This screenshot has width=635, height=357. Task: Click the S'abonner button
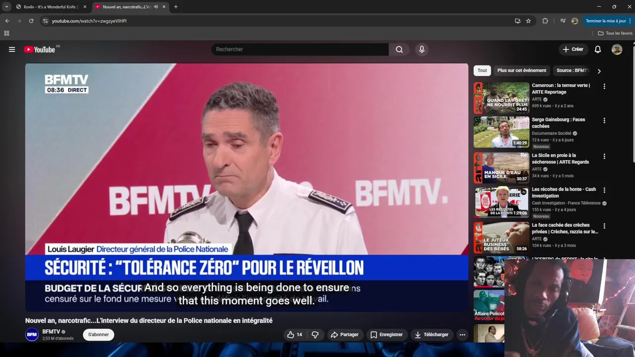point(98,335)
